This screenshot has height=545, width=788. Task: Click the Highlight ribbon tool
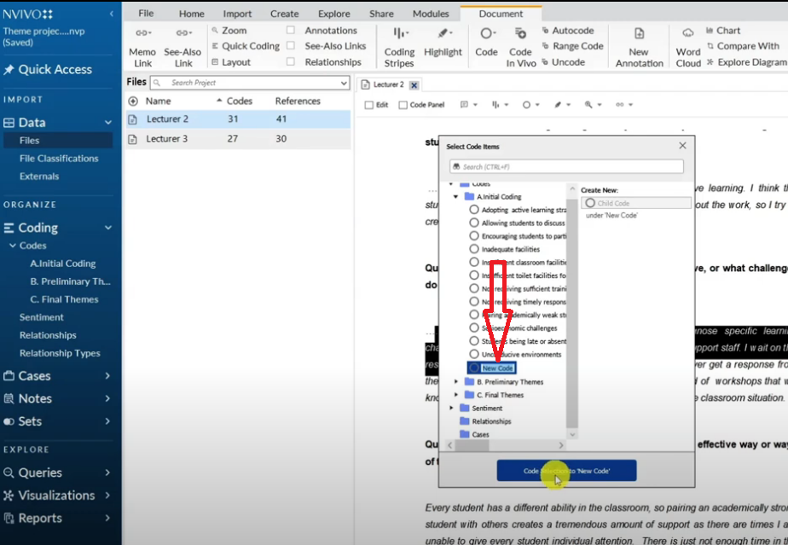point(443,43)
